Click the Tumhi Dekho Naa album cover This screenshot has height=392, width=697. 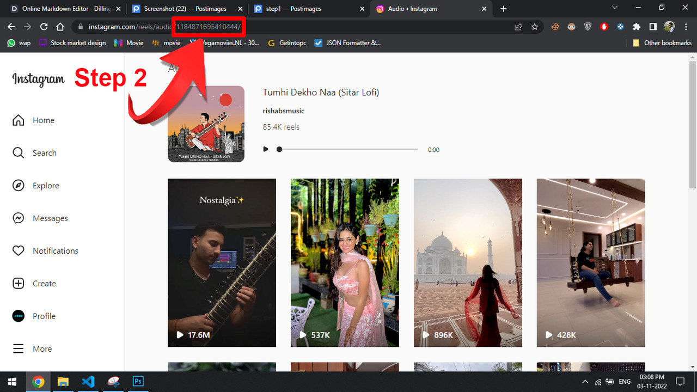(206, 124)
